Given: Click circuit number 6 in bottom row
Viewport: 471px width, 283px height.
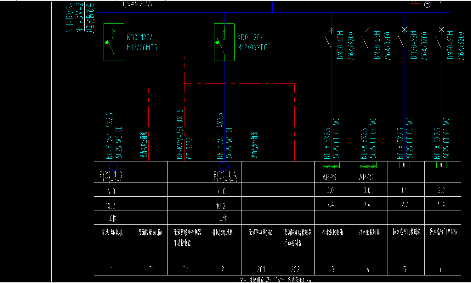Looking at the screenshot, I should (441, 269).
